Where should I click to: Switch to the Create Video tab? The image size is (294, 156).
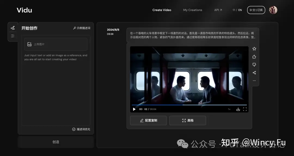[162, 10]
